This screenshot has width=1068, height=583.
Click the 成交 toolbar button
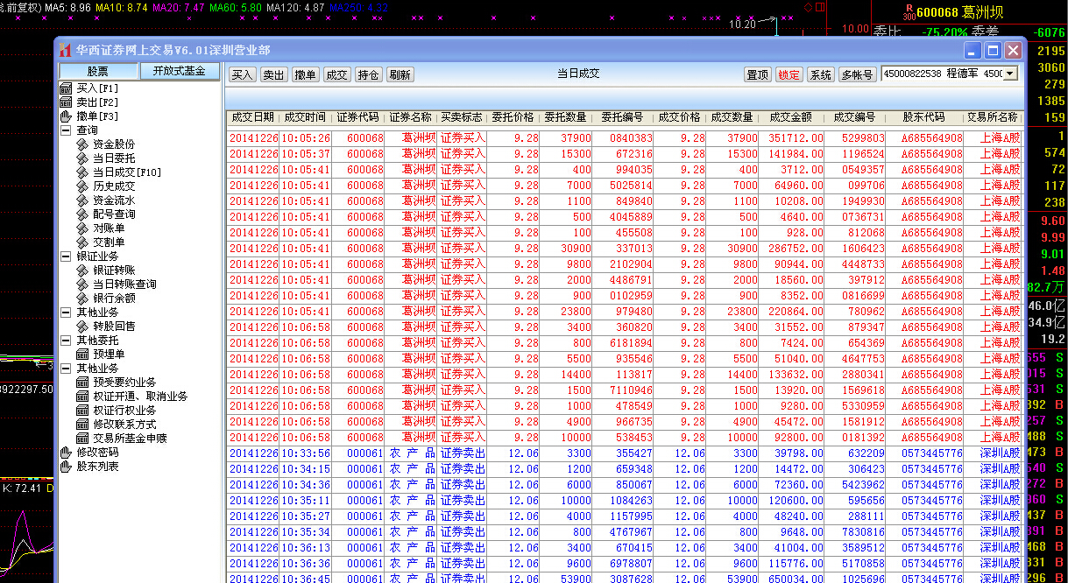[336, 75]
